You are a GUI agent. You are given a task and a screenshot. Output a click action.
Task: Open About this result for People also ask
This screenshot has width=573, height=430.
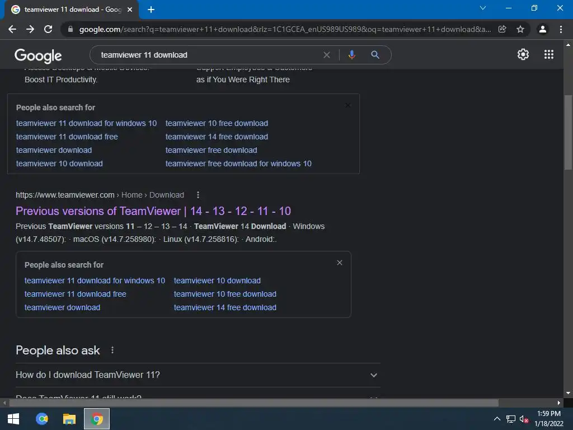(112, 350)
